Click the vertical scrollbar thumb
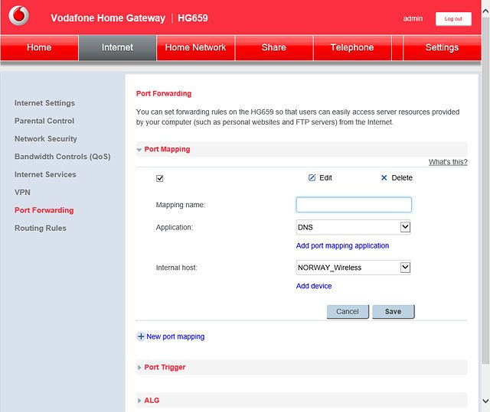 pyautogui.click(x=485, y=190)
